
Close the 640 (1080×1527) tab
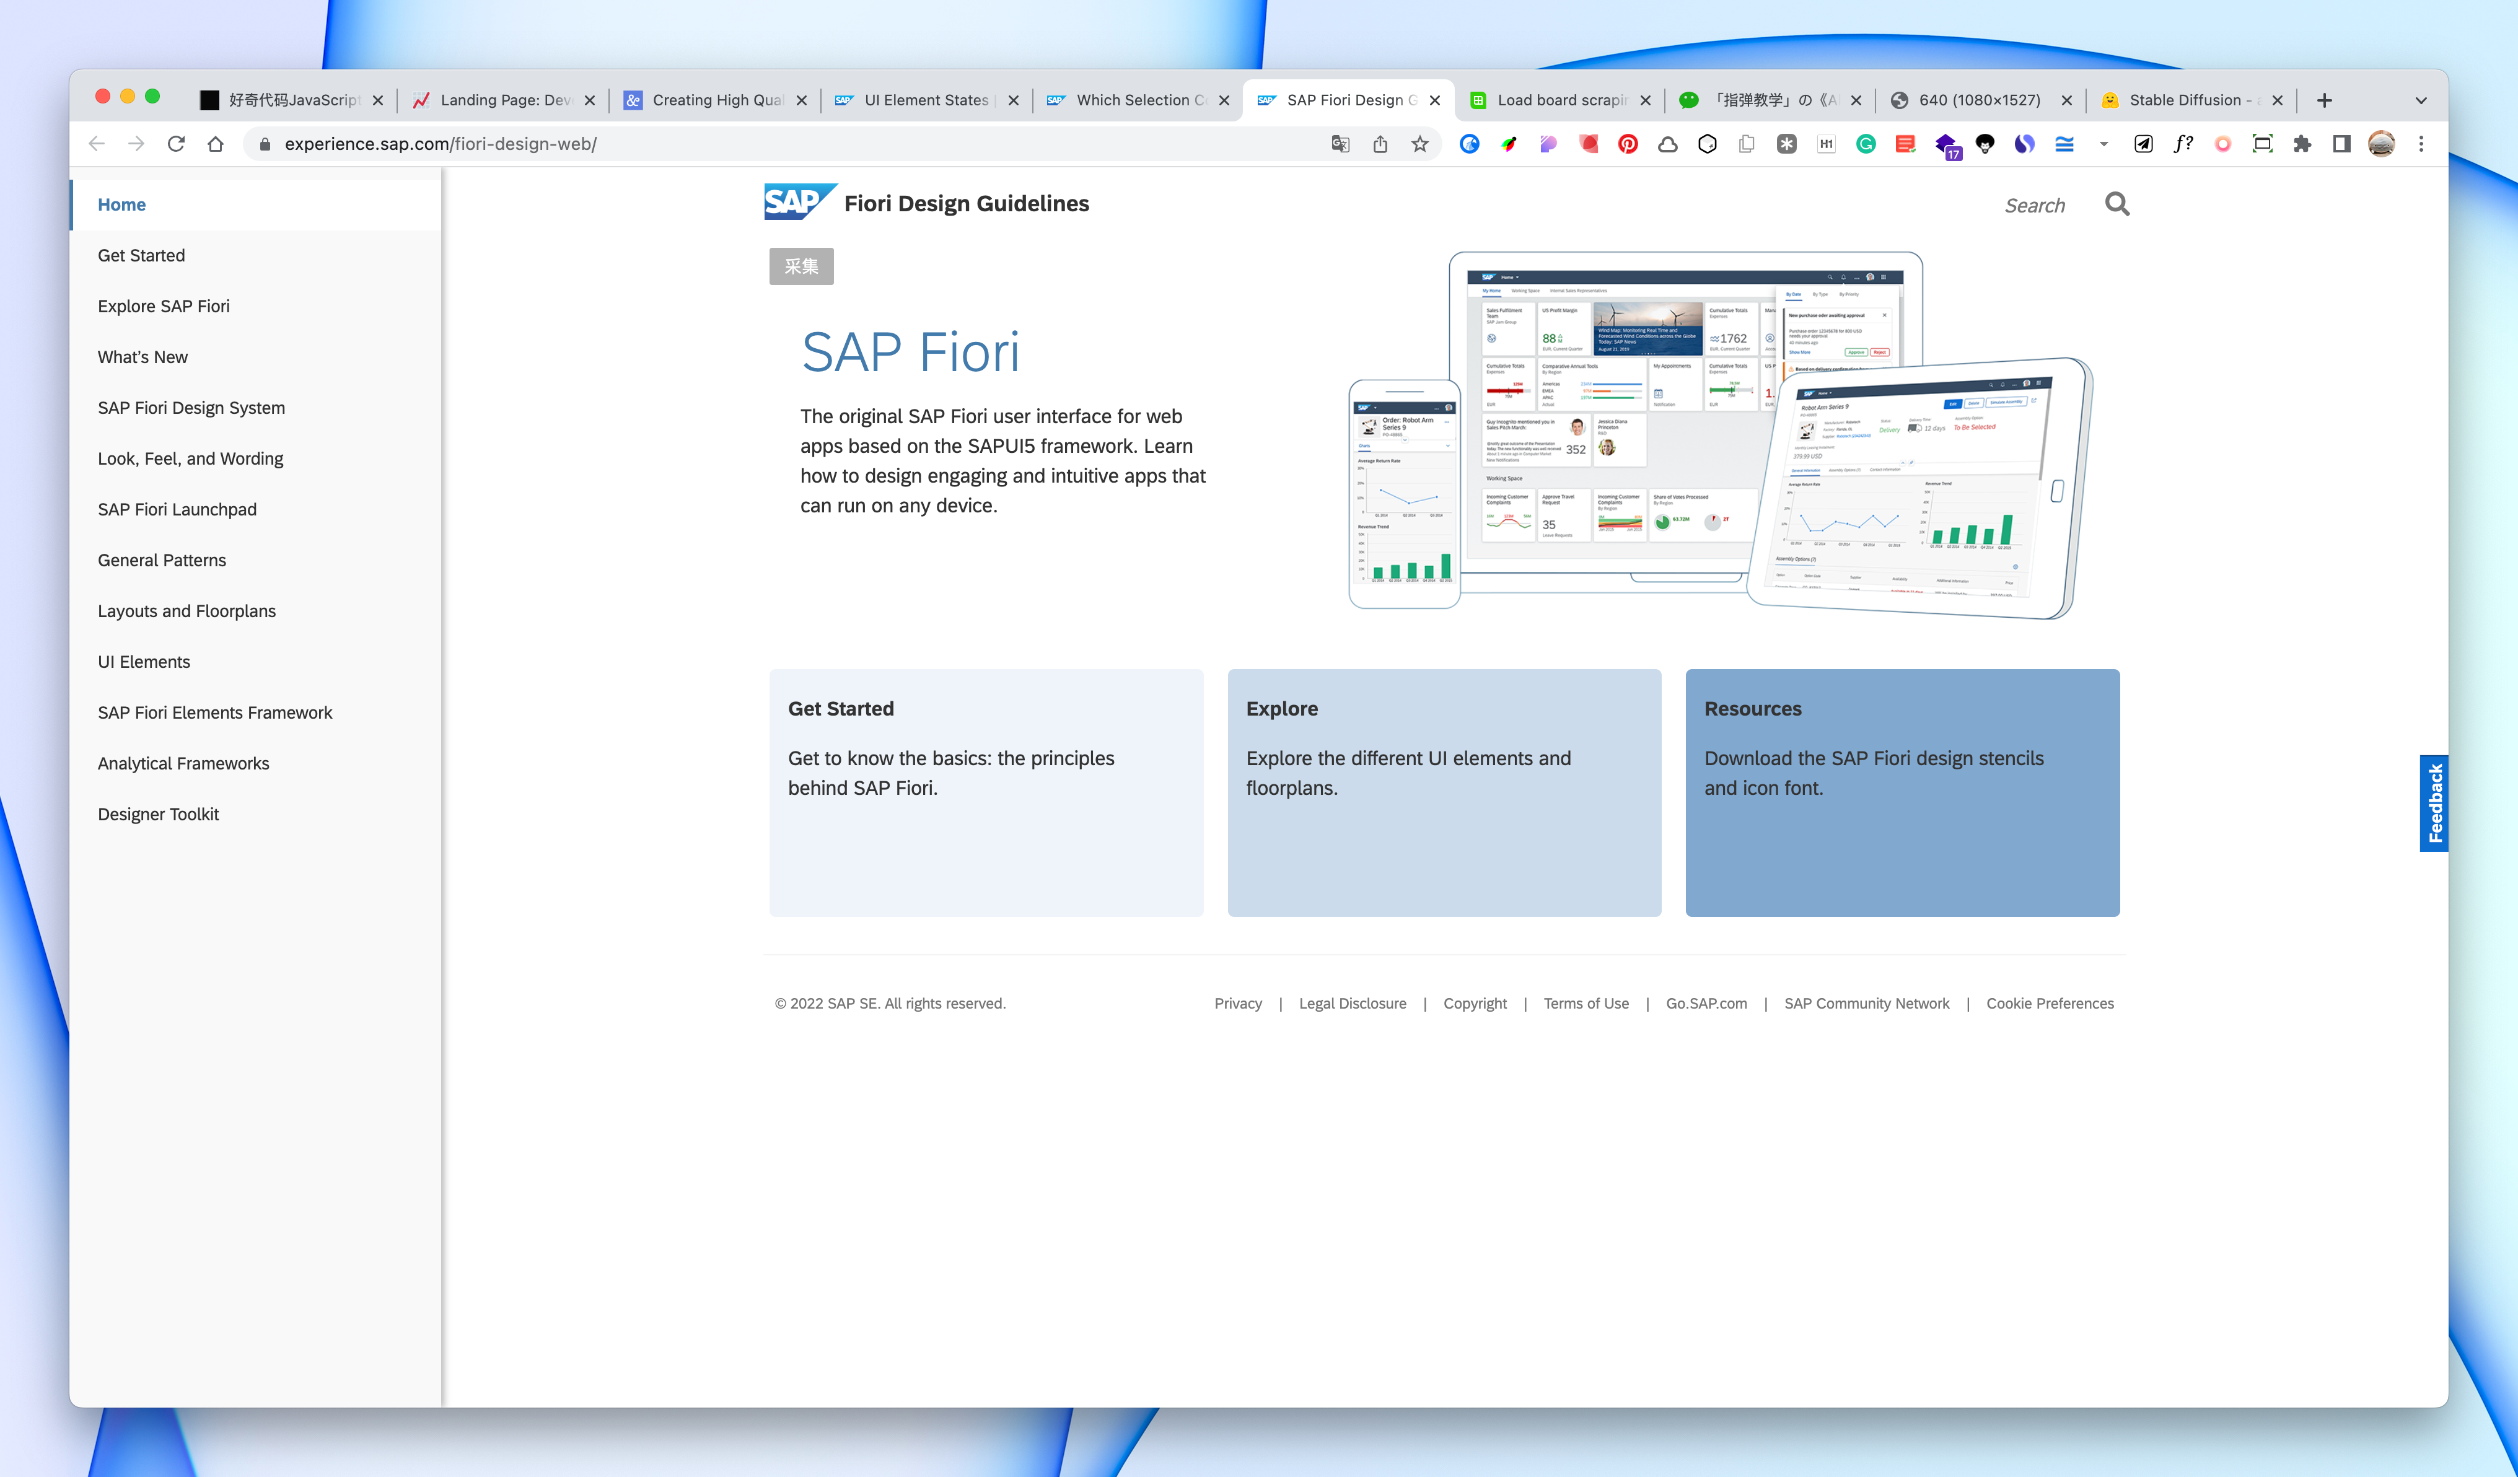(2066, 100)
